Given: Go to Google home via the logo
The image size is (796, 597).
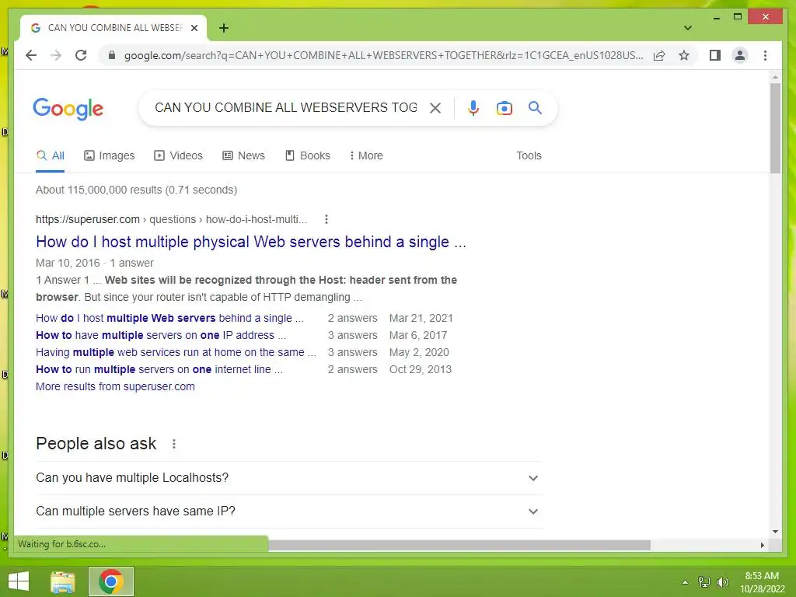Looking at the screenshot, I should pyautogui.click(x=68, y=109).
